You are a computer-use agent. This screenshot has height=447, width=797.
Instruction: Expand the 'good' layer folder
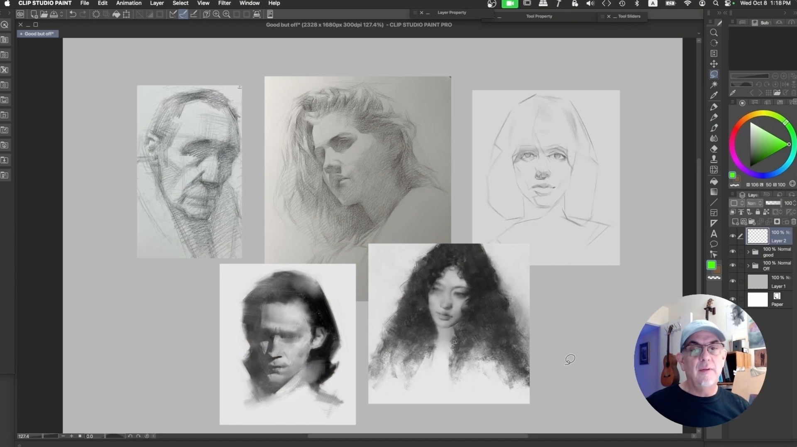748,252
